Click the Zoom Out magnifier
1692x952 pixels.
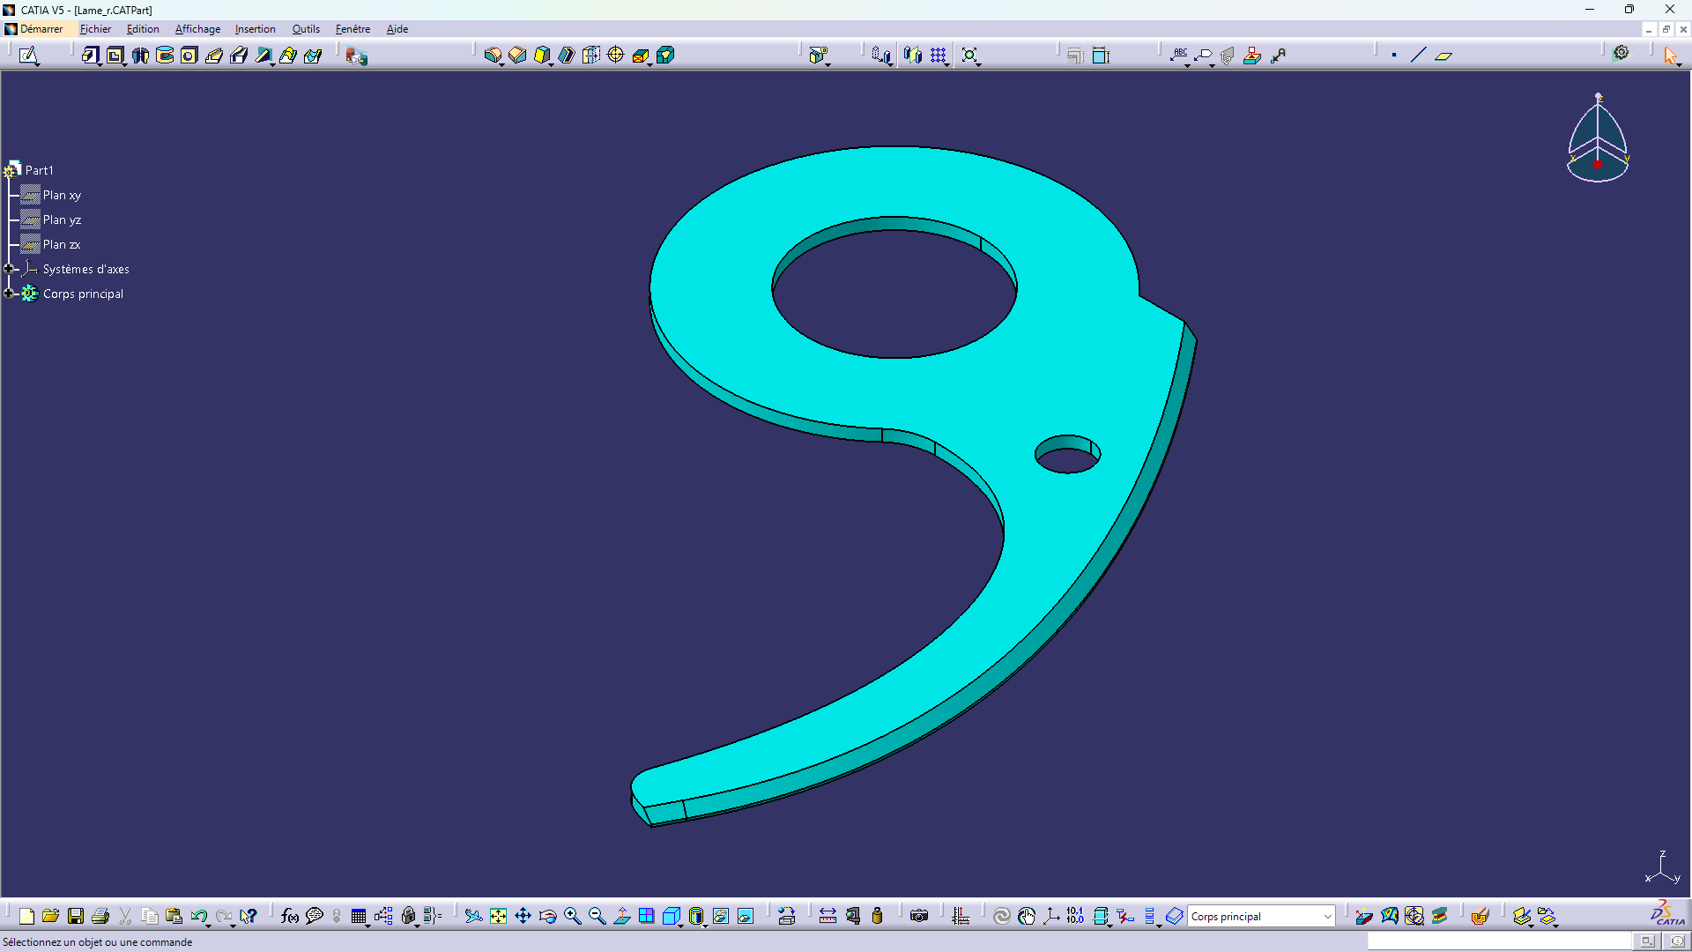pyautogui.click(x=597, y=917)
